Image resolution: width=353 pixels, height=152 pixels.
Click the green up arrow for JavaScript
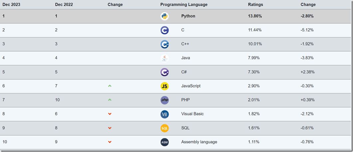click(110, 86)
